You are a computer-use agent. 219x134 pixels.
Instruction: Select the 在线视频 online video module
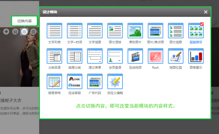[x=135, y=56]
